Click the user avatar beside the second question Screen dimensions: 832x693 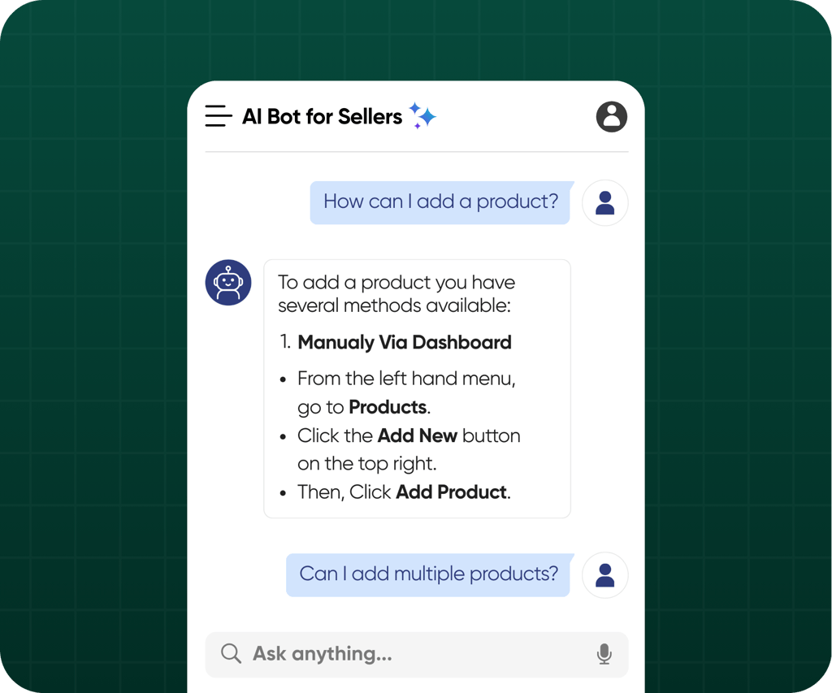(x=605, y=574)
